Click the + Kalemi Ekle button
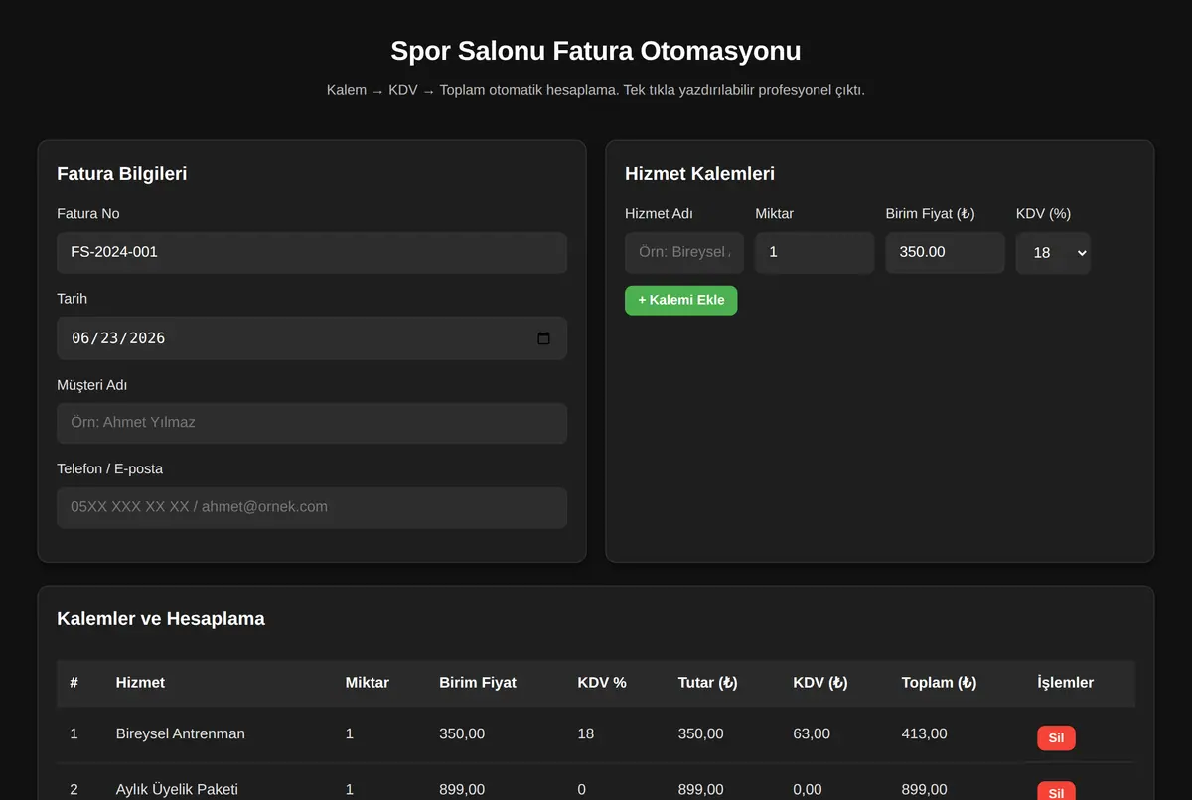 pyautogui.click(x=681, y=300)
